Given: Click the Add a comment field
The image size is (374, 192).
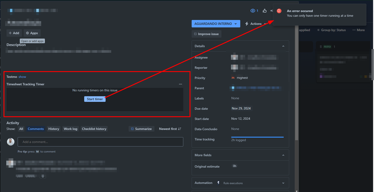Looking at the screenshot, I should point(100,142).
